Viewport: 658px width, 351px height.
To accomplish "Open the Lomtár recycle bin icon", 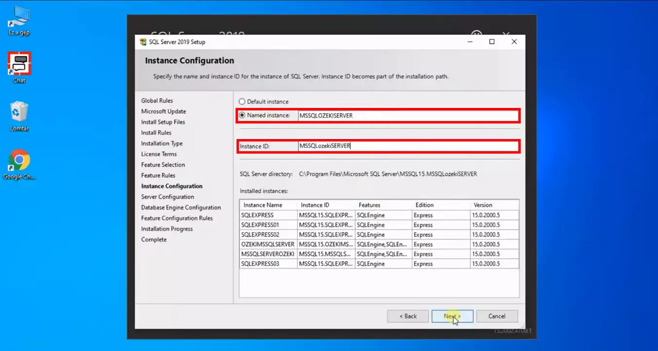I will click(x=19, y=116).
